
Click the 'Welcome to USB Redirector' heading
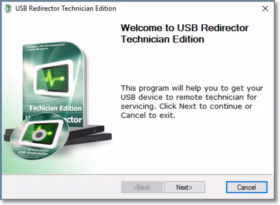(x=185, y=28)
